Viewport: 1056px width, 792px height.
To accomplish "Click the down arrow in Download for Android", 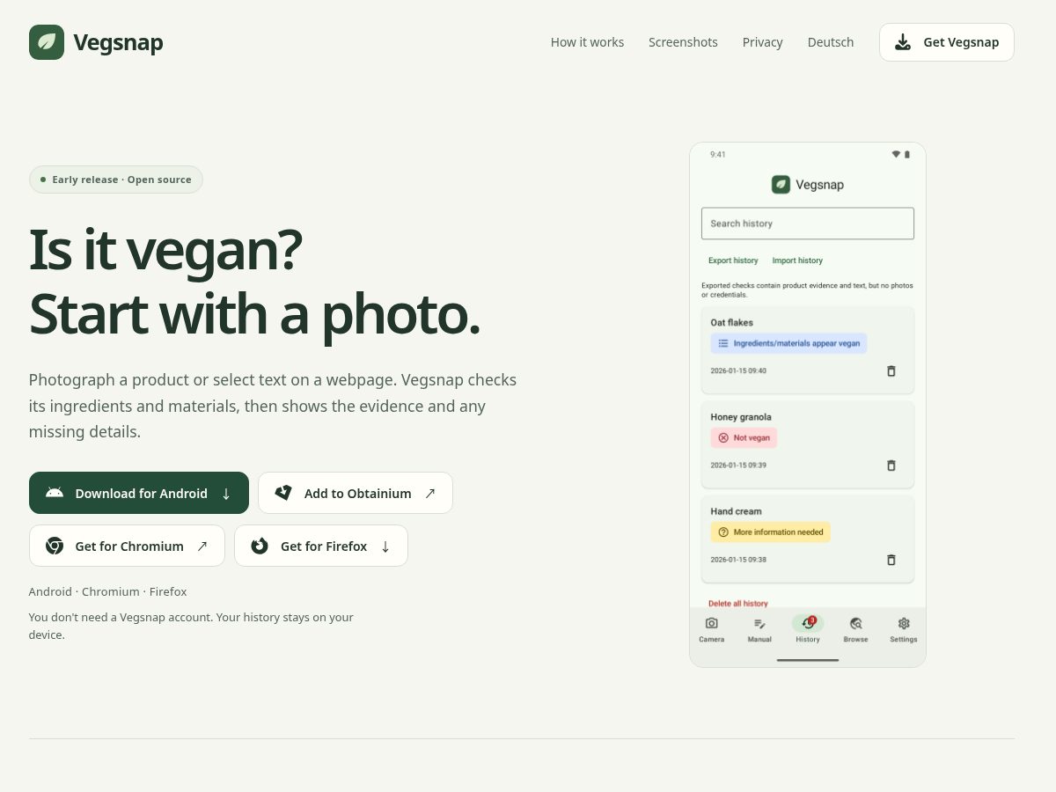I will (226, 494).
